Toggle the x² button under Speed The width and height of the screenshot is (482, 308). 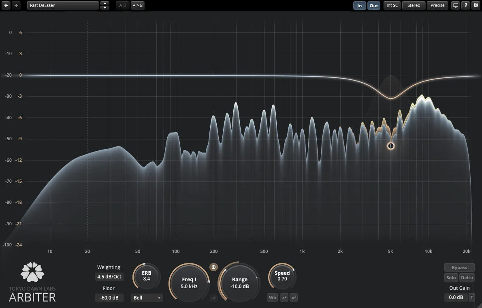click(284, 298)
